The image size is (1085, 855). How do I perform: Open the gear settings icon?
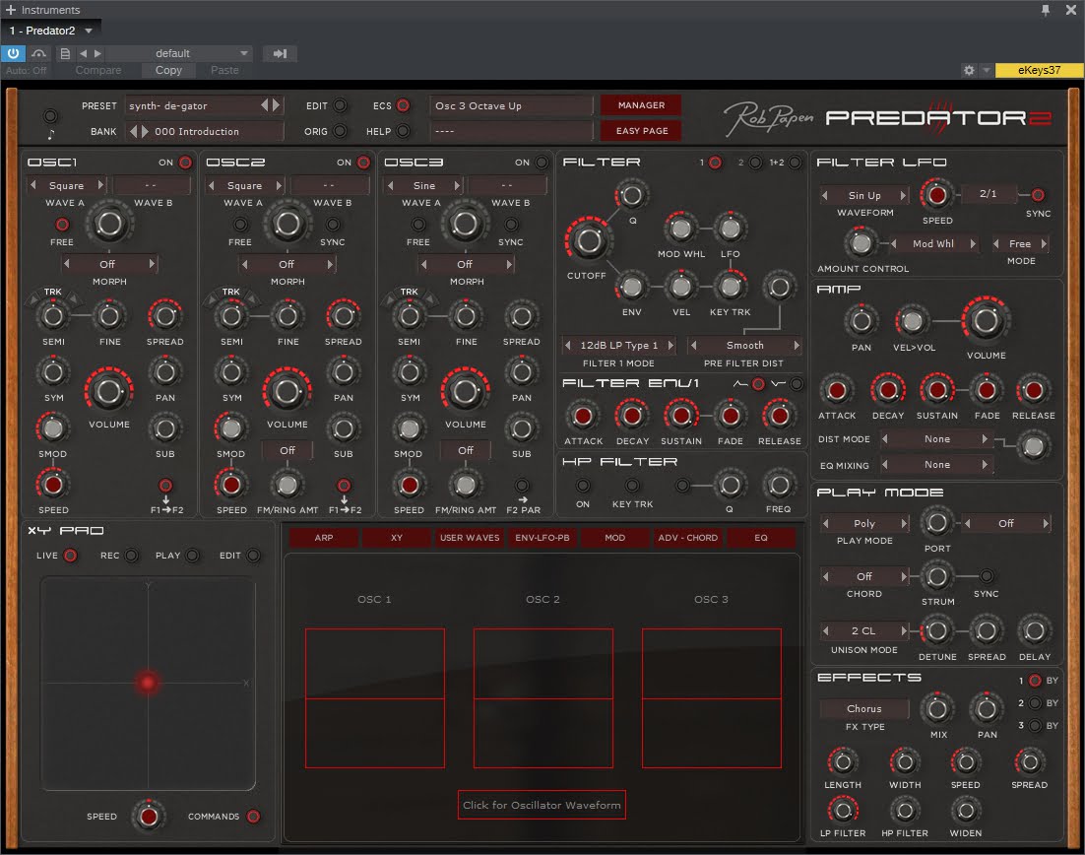969,70
